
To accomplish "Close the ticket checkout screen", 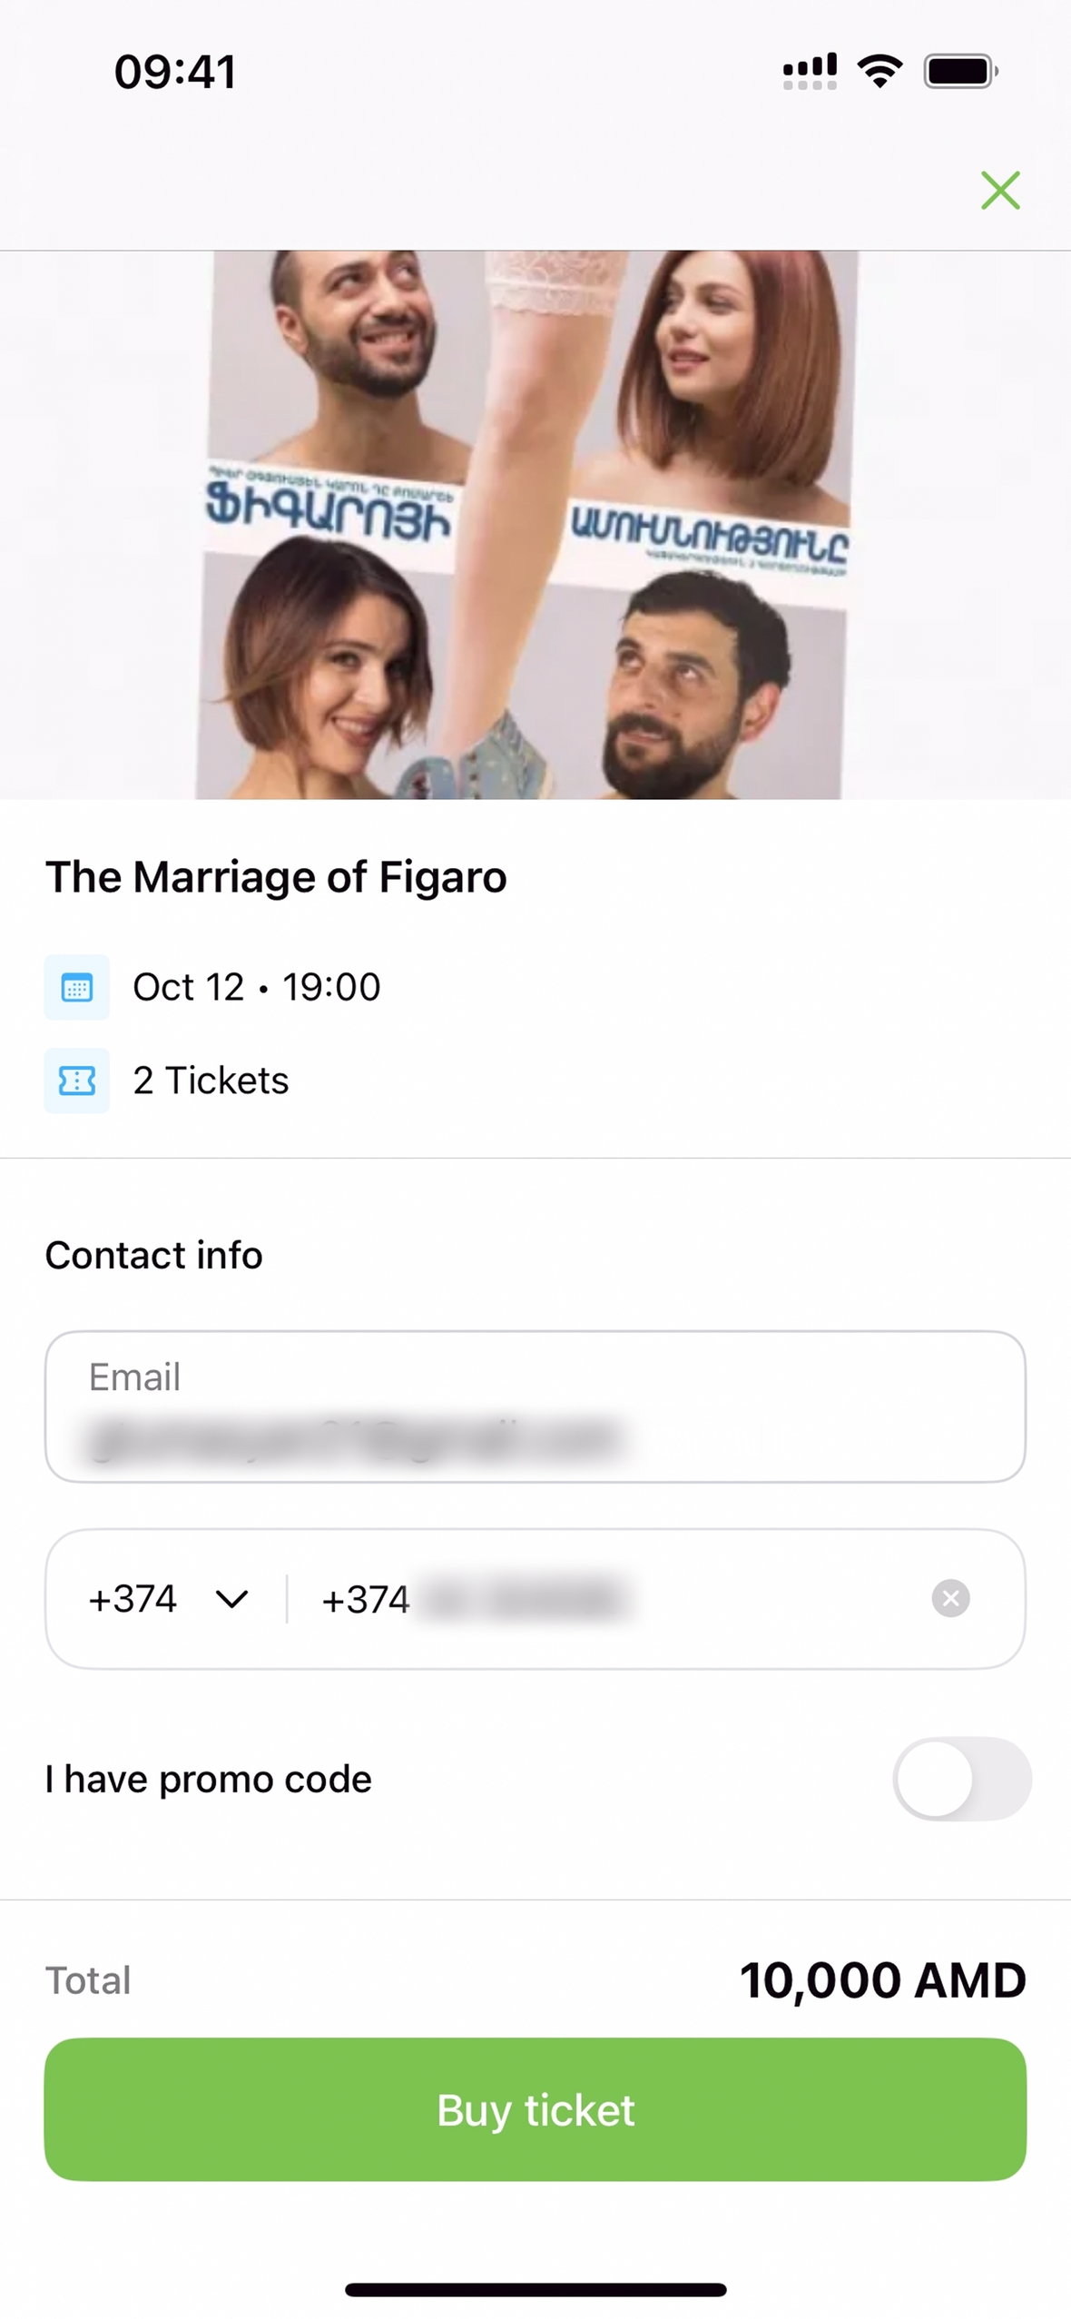I will (x=1000, y=191).
